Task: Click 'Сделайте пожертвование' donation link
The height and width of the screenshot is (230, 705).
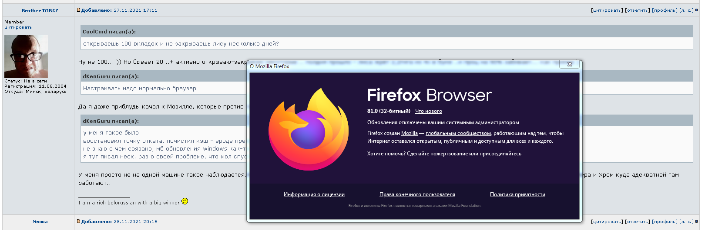Action: click(437, 154)
